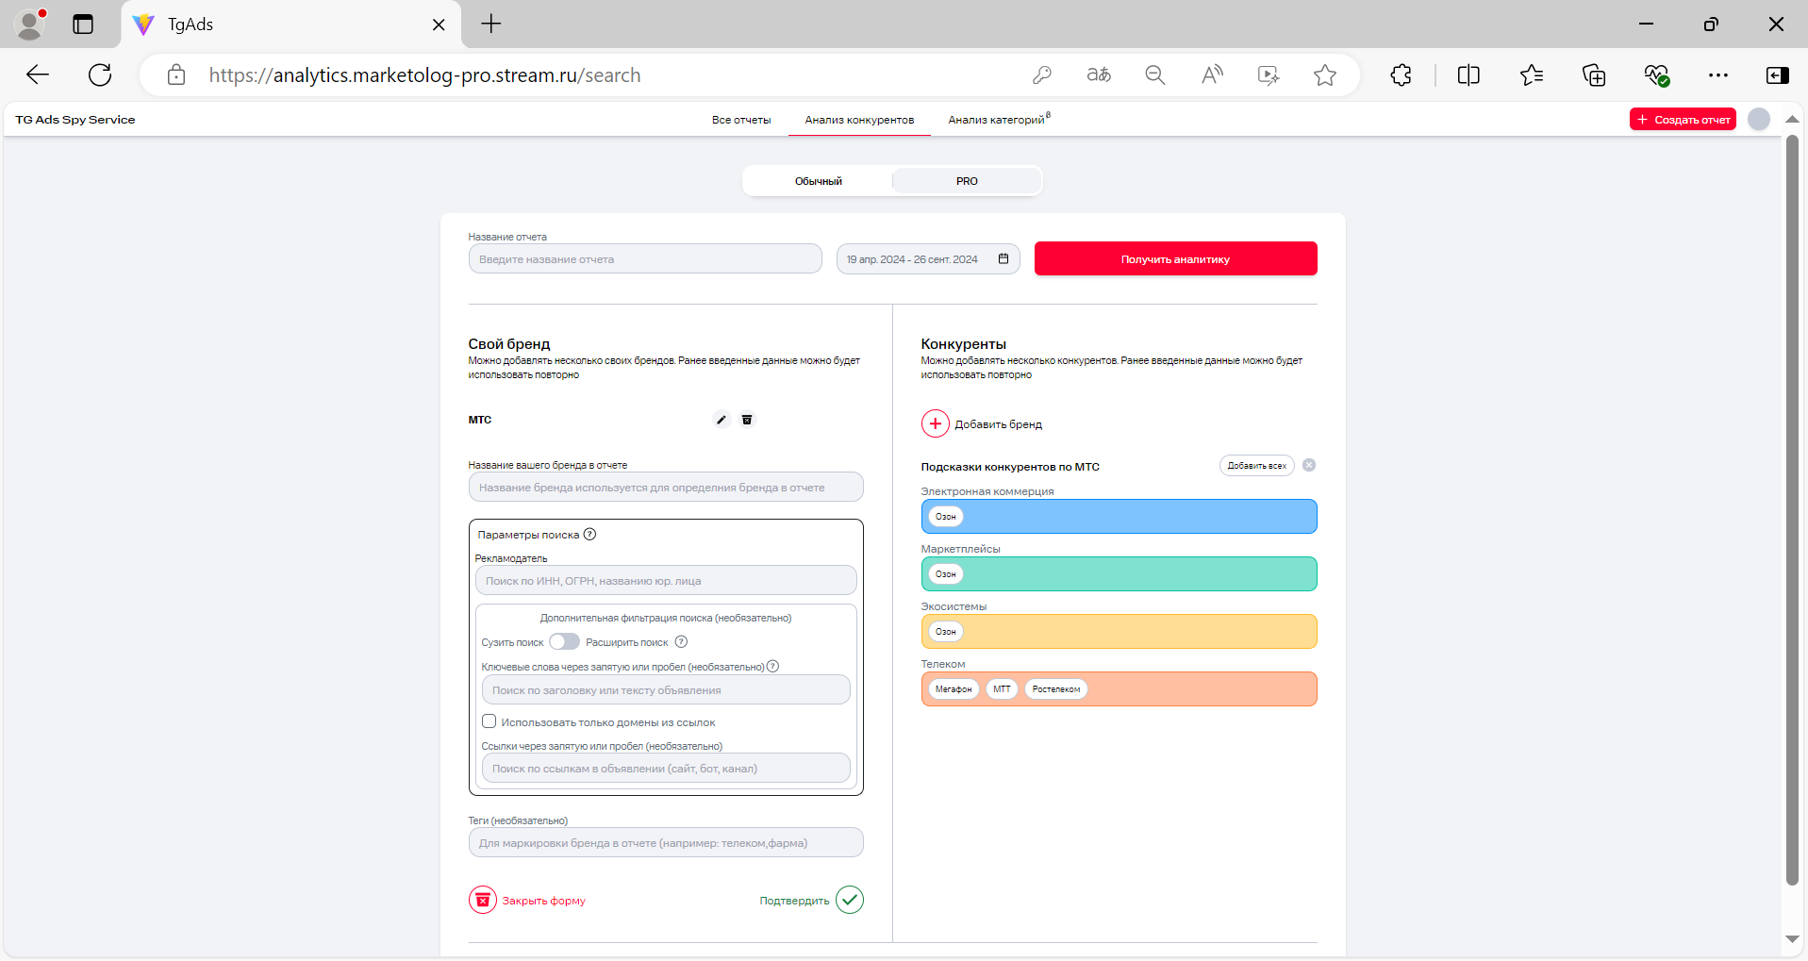Click the МТС brand name

pyautogui.click(x=479, y=420)
